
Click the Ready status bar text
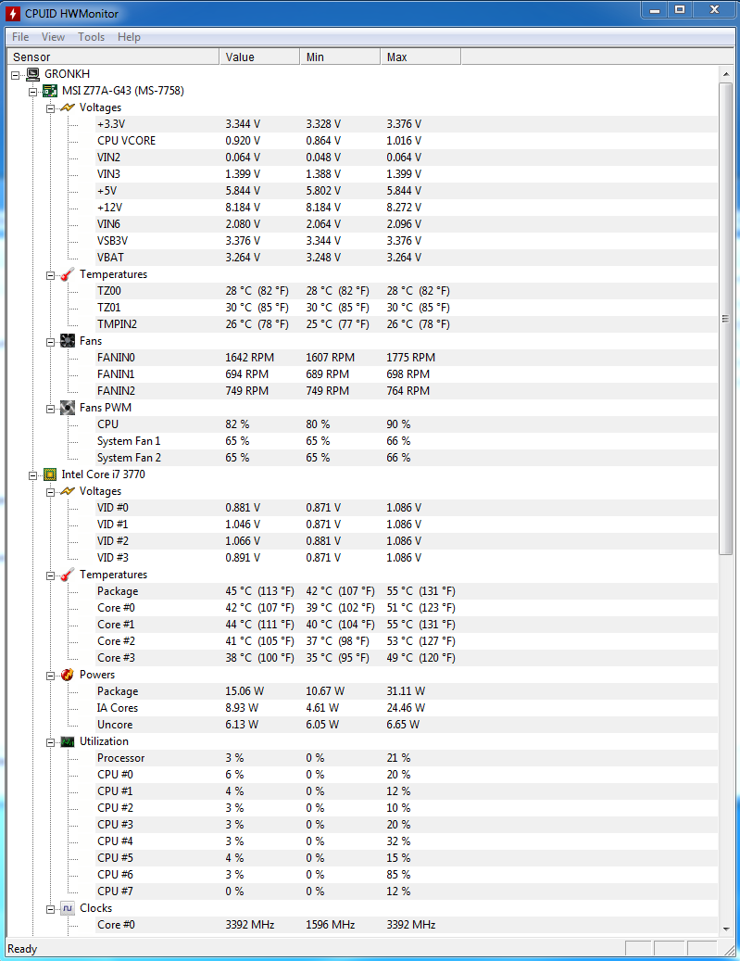tap(22, 949)
